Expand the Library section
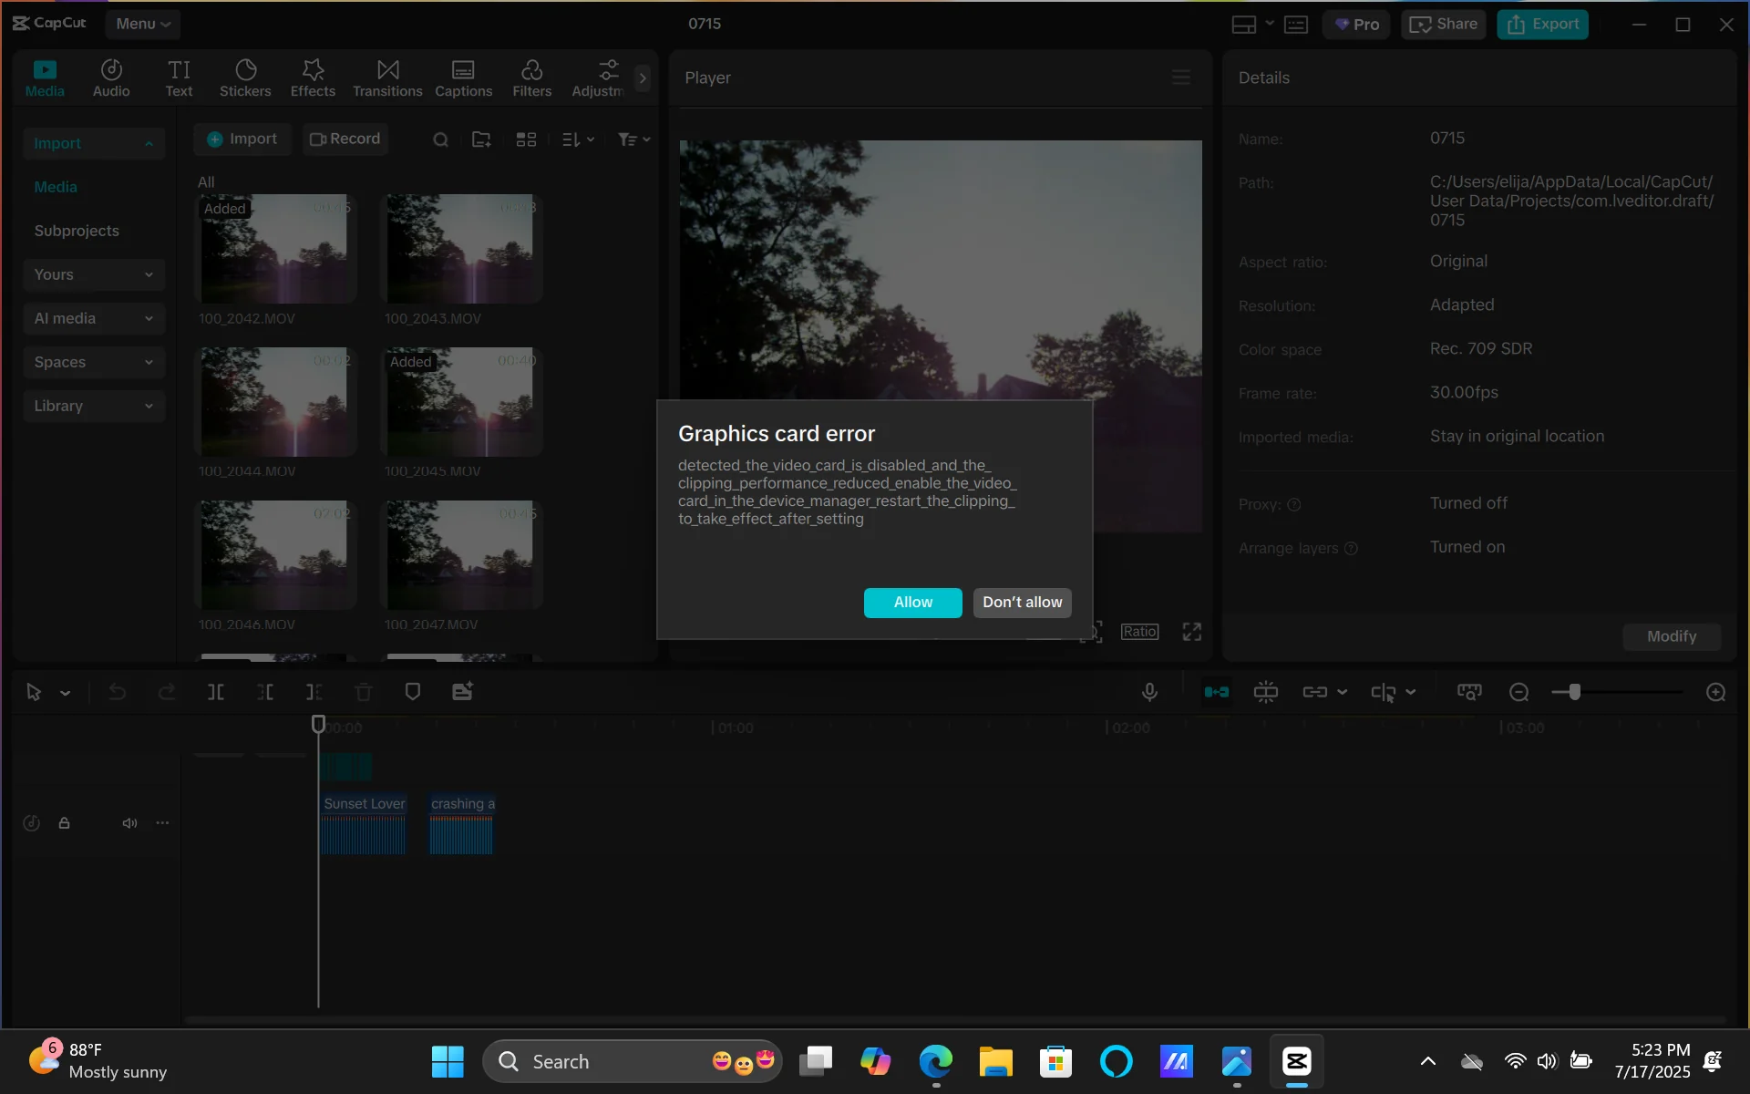Screen dimensions: 1750x1094 [94, 406]
